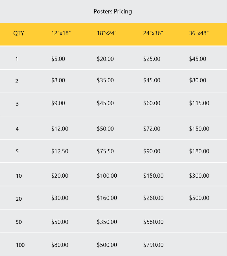Click the $75.50 price cell
This screenshot has height=256, width=227.
point(105,151)
